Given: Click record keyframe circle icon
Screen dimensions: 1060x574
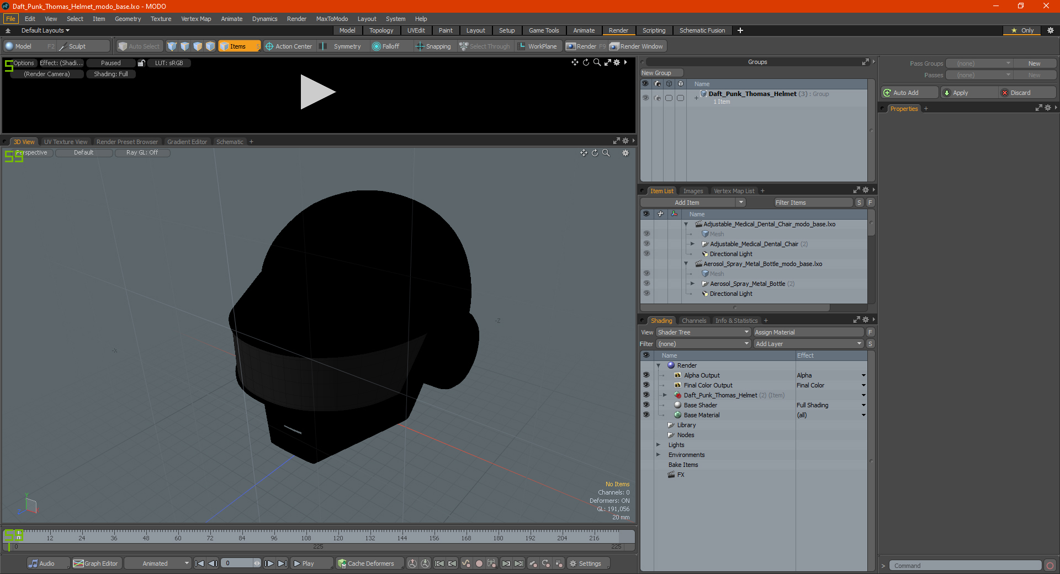Looking at the screenshot, I should click(479, 564).
